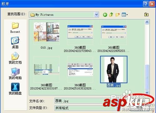This screenshot has height=113, width=156.
Task: Select the 西装.jpg suit photo thumbnail
Action: click(114, 69)
